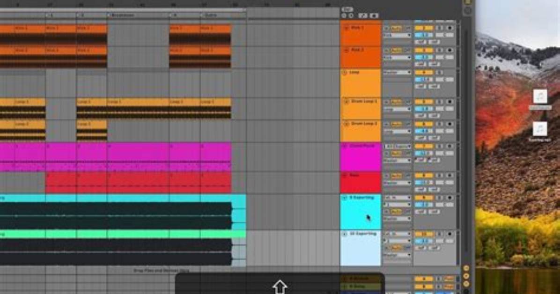Viewport: 560px width, 294px height.
Task: Fold the 9 Exporting track
Action: pyautogui.click(x=345, y=198)
